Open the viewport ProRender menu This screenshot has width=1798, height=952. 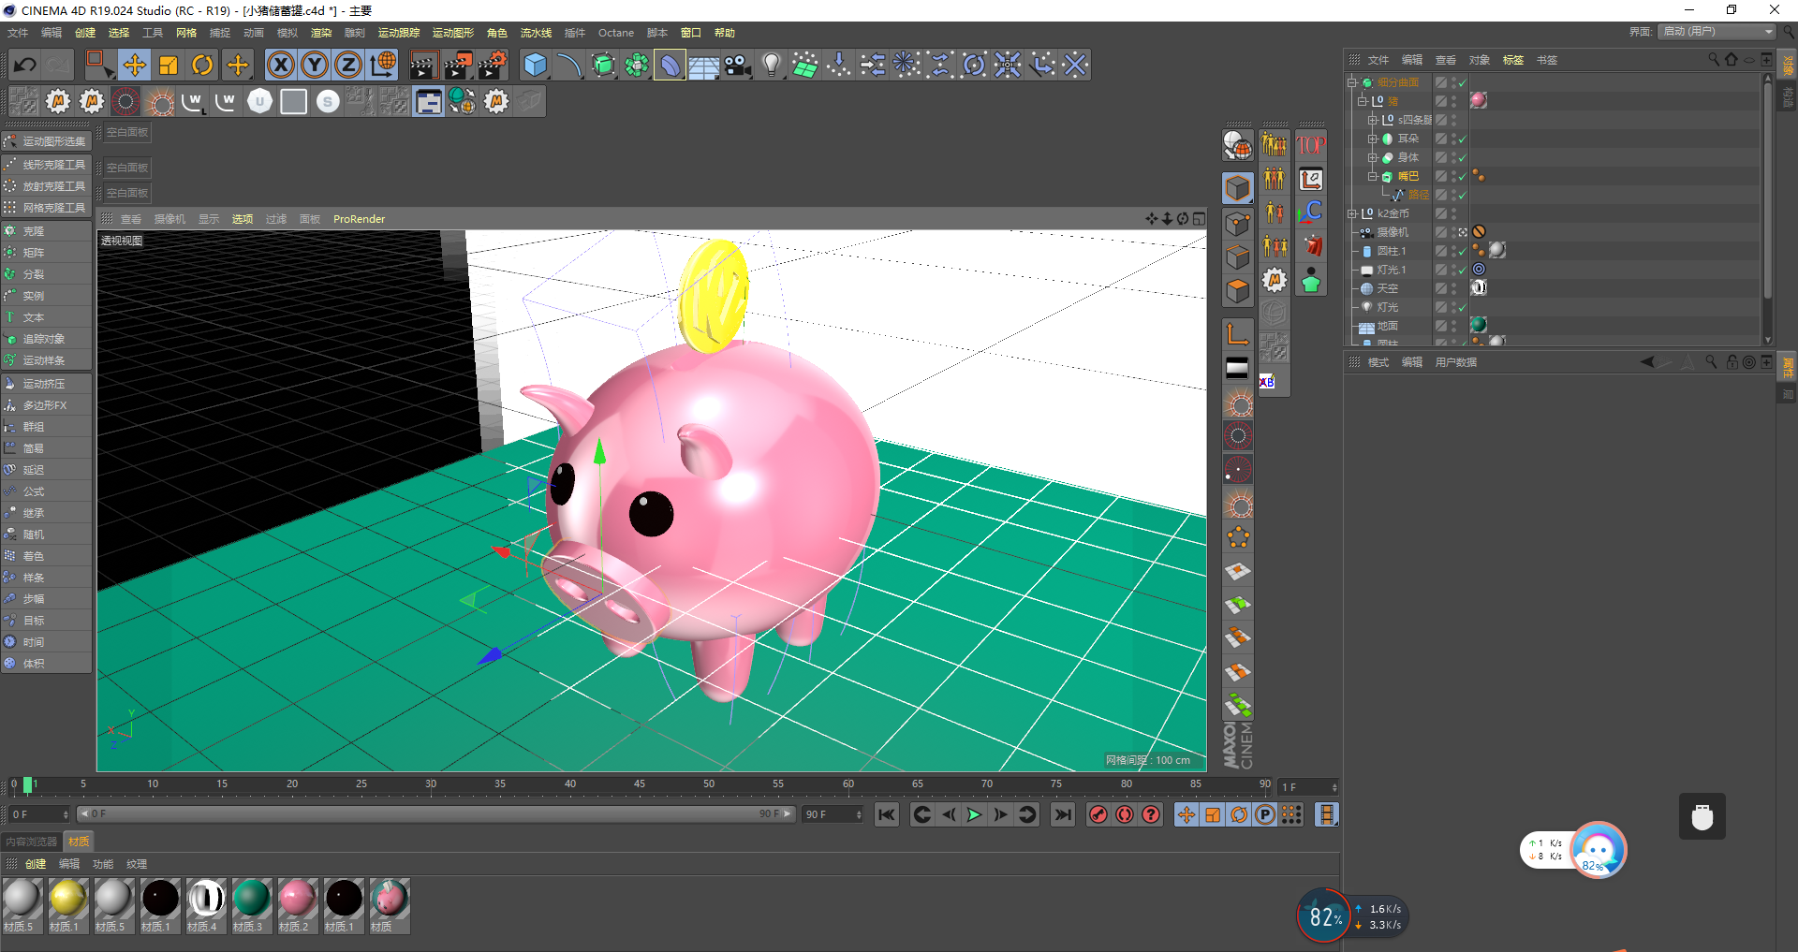(x=360, y=219)
